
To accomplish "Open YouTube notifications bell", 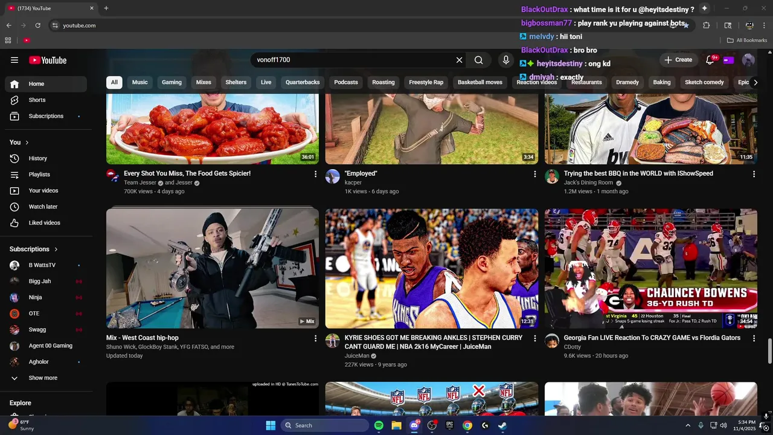I will pos(710,60).
